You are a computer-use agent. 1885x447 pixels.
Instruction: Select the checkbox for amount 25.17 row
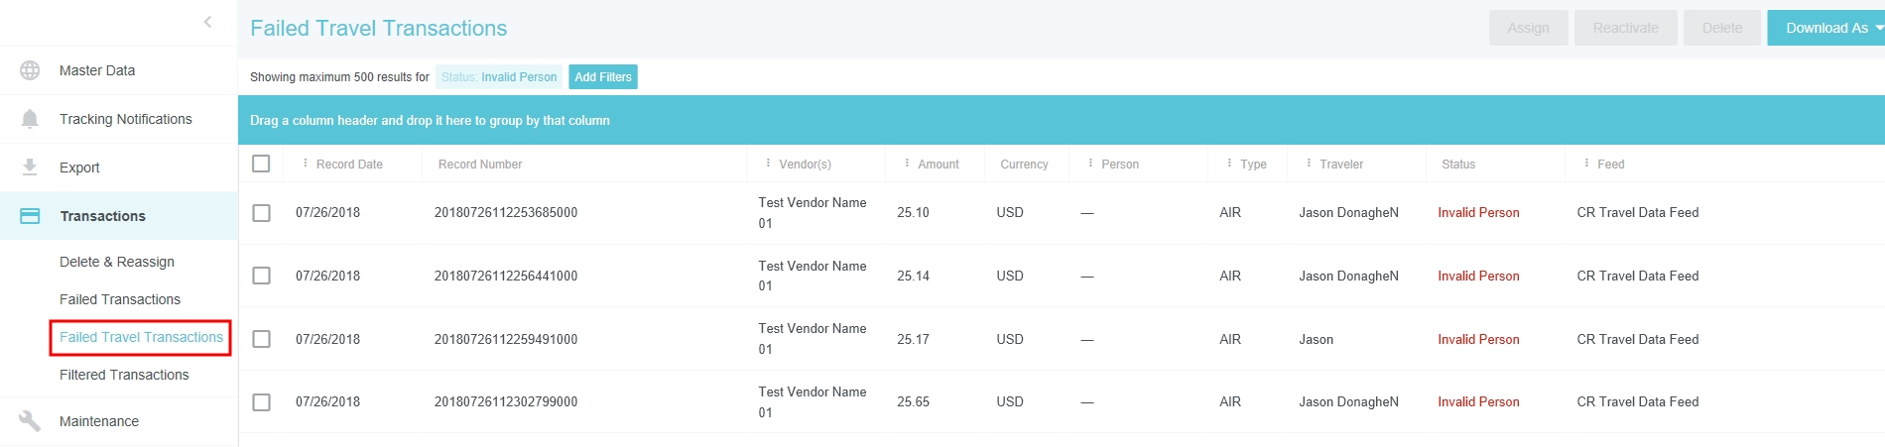(261, 339)
